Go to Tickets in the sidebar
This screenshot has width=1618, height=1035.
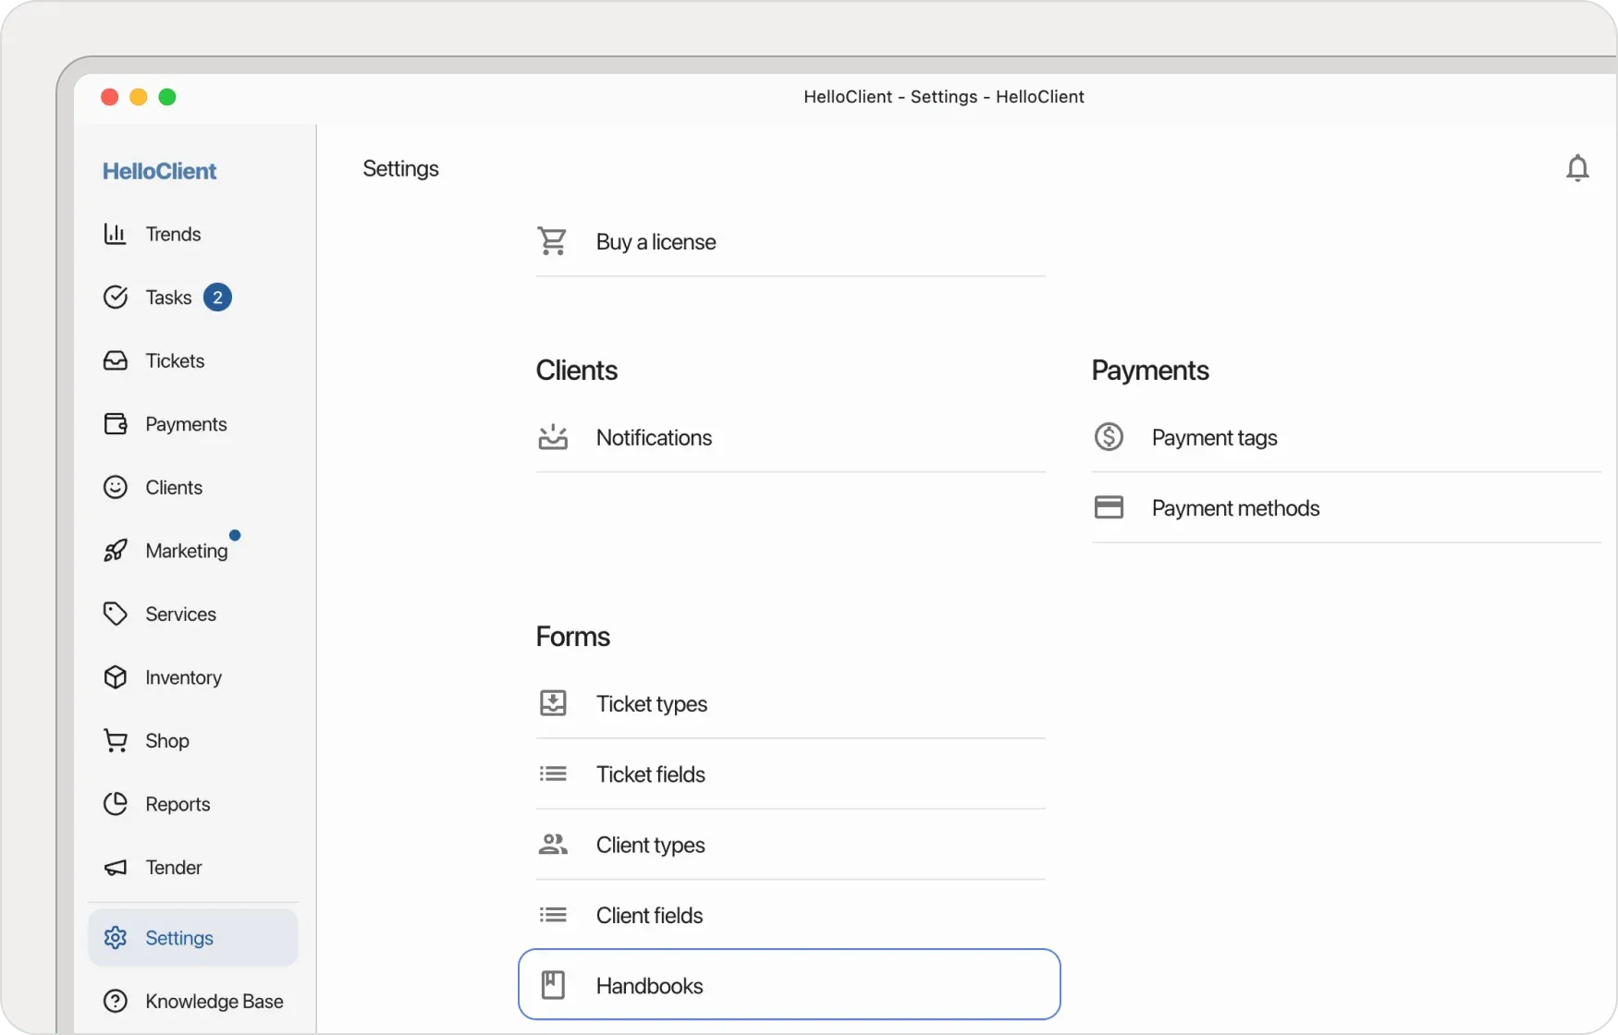[175, 361]
